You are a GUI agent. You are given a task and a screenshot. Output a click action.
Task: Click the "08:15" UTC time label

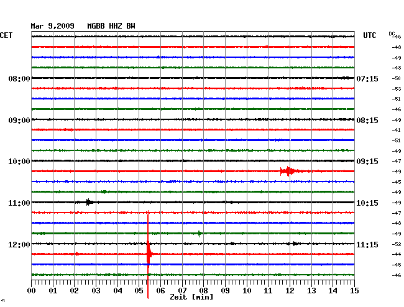(367, 121)
